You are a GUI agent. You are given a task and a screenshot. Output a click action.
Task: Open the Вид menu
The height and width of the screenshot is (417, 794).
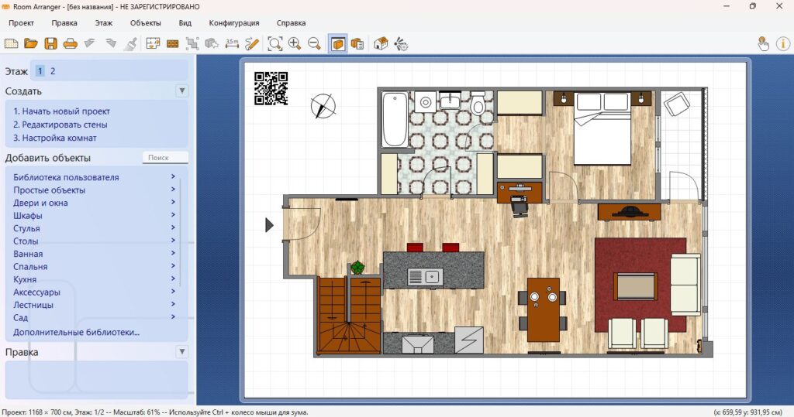tap(185, 22)
